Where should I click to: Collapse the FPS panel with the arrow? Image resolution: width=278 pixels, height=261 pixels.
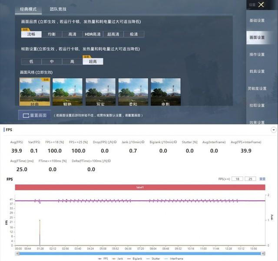point(273,130)
